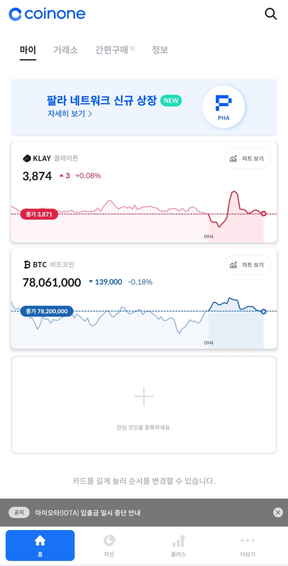
Task: Click the KLAY 종가 3,871 label
Action: (x=39, y=214)
